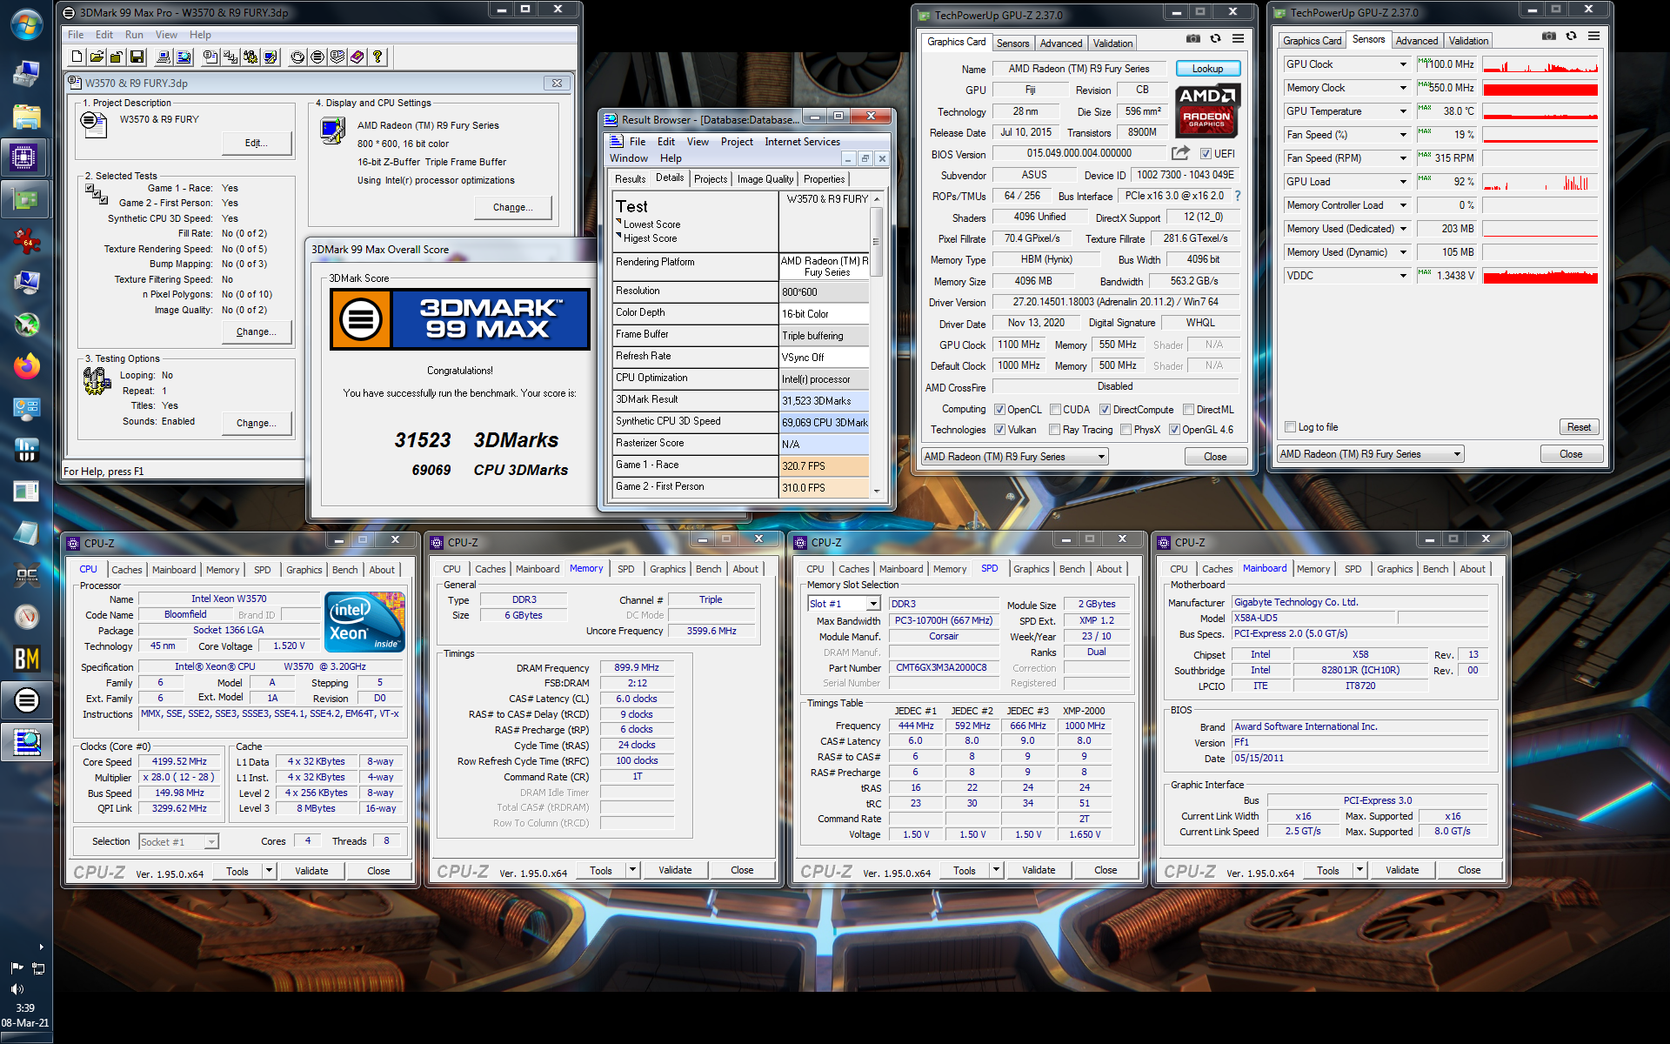Click refresh icon in GPU-Z Graphics Card window
This screenshot has width=1670, height=1044.
(x=1215, y=39)
